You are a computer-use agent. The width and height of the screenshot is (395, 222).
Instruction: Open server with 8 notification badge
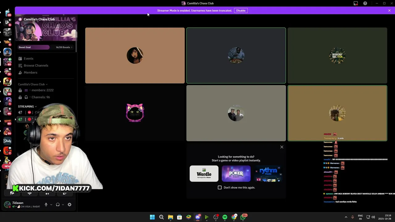(7, 22)
